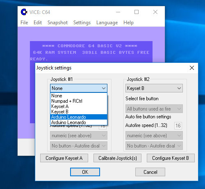Close the Joystick settings dialog

tap(192, 68)
